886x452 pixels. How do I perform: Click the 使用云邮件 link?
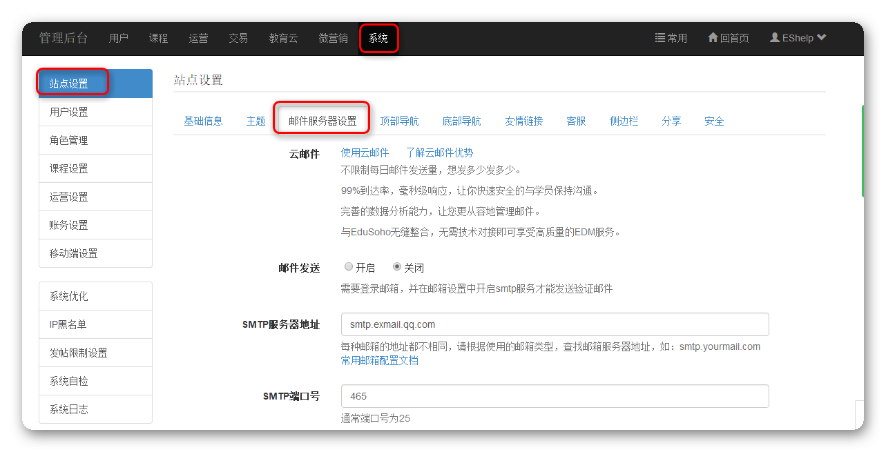tap(365, 153)
